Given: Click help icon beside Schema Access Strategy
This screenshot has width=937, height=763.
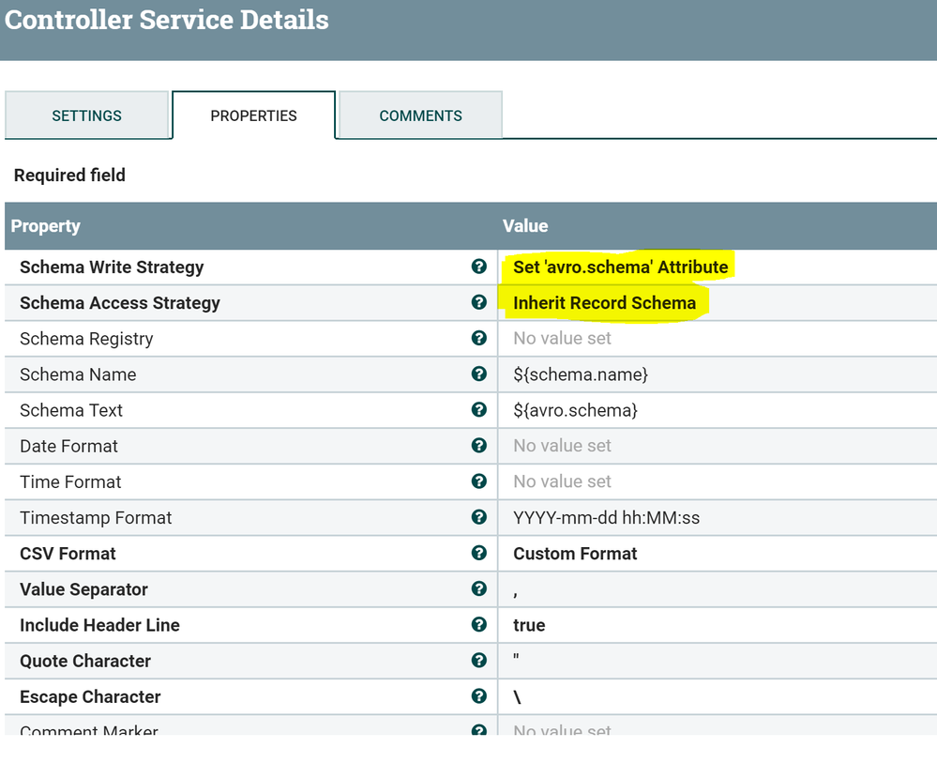Looking at the screenshot, I should [479, 302].
